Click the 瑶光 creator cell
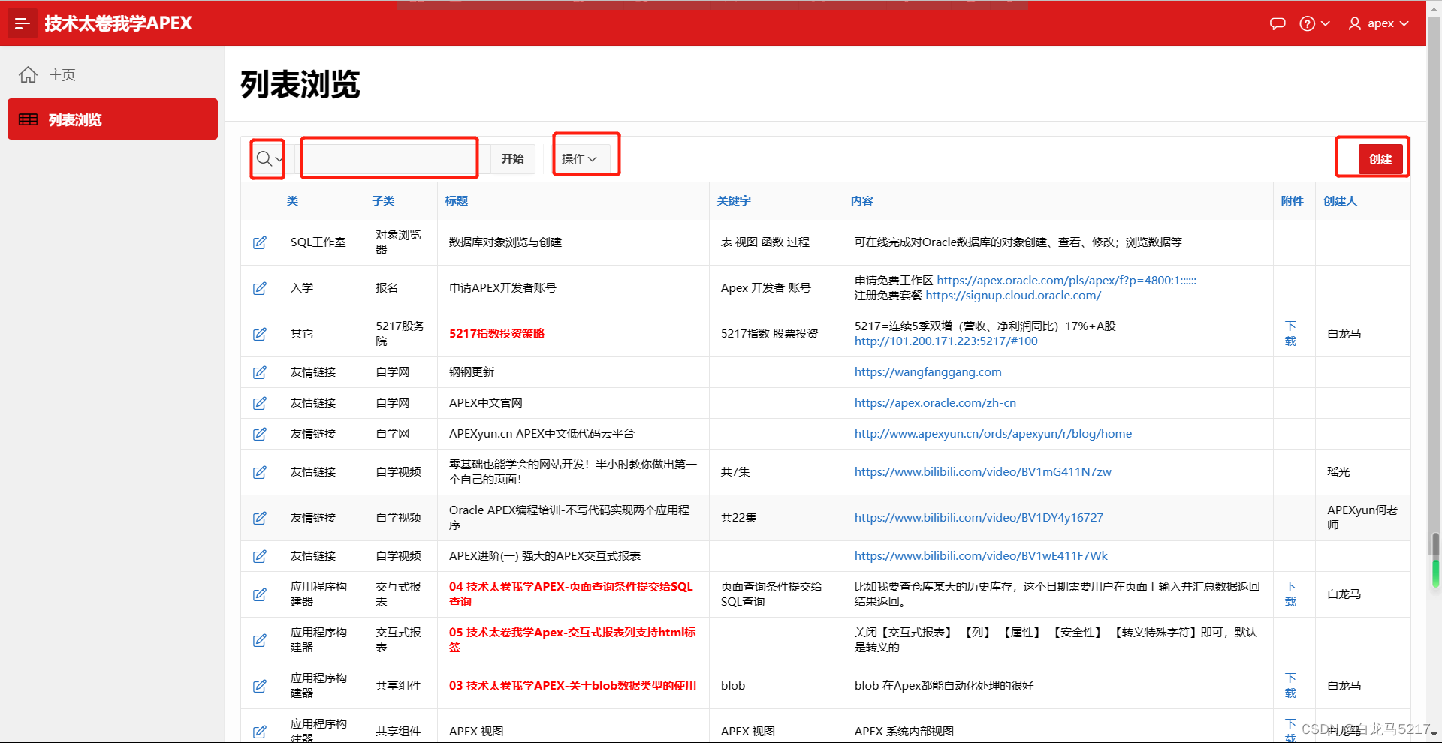1442x743 pixels. click(1338, 472)
